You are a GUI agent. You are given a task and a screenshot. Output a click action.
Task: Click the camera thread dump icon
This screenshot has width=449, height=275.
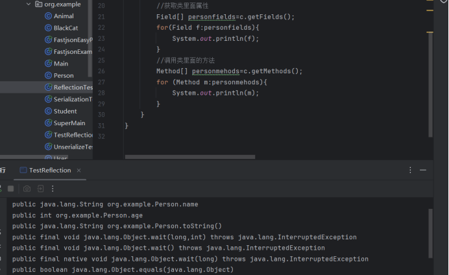coord(27,189)
